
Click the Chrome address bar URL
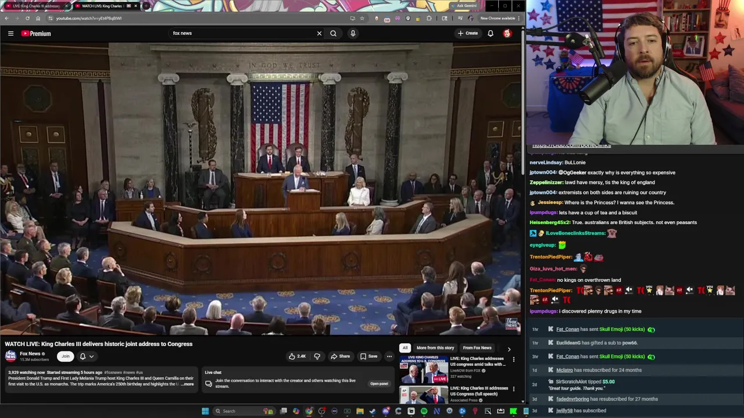pos(89,18)
